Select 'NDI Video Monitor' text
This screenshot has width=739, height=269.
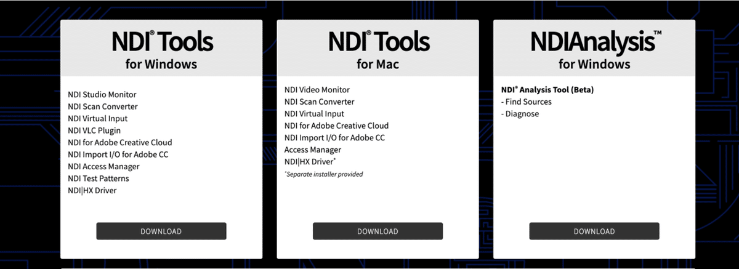coord(317,90)
